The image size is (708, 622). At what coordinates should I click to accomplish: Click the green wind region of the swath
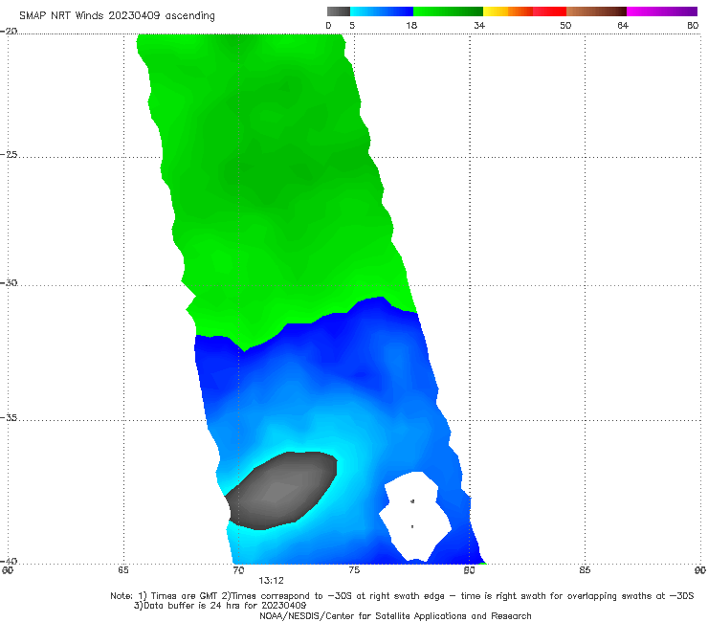coord(271,181)
